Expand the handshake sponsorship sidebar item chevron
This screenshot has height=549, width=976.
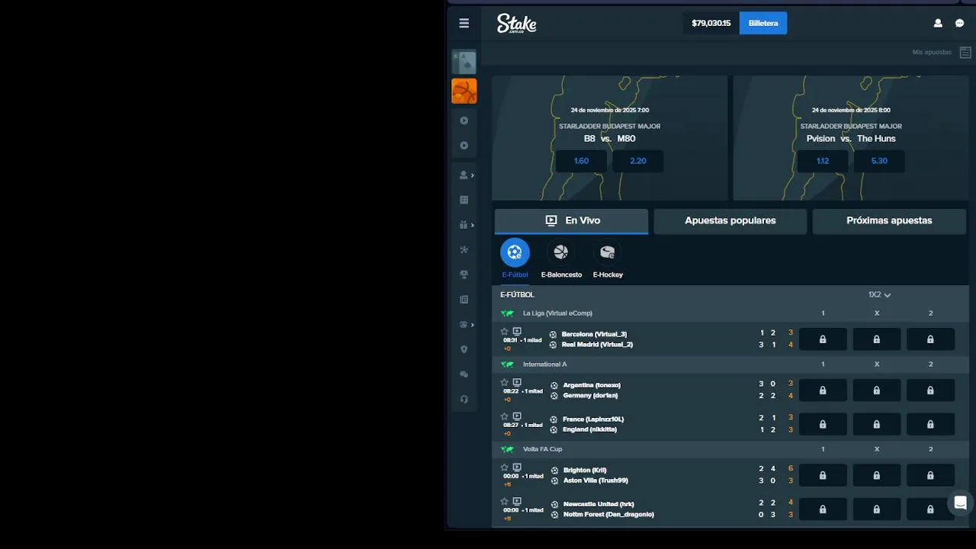point(473,325)
